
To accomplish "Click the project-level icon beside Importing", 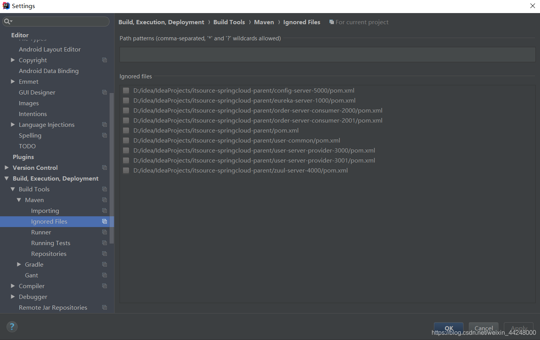I will coord(105,211).
